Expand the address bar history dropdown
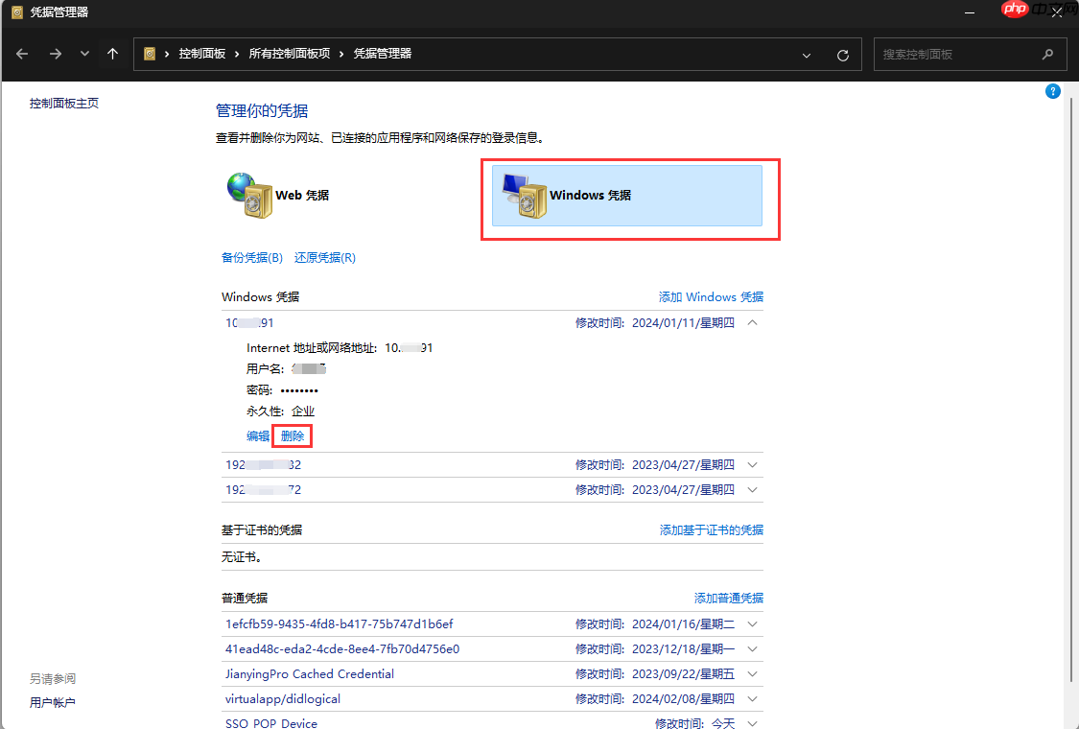The height and width of the screenshot is (729, 1079). click(806, 54)
